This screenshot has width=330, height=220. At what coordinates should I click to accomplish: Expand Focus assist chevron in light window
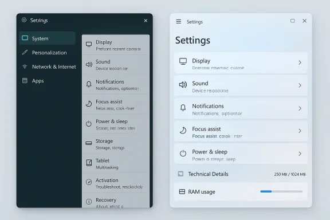(300, 131)
